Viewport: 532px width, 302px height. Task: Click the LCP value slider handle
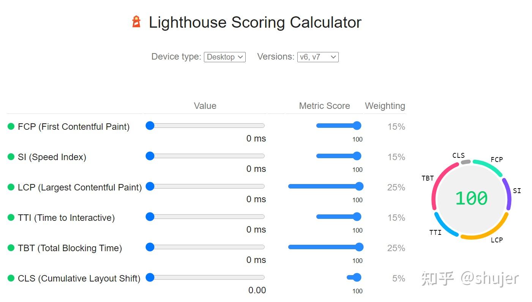click(x=150, y=186)
